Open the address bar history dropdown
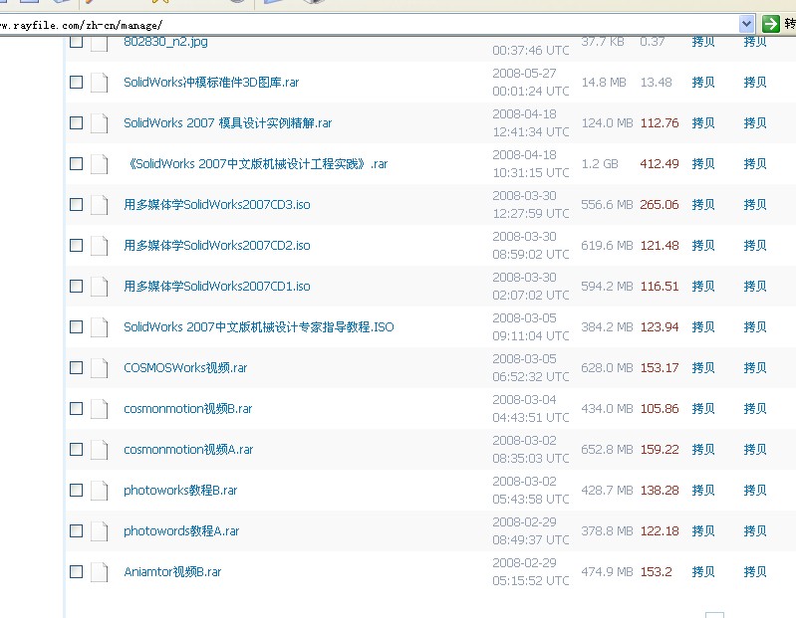The image size is (796, 618). (x=746, y=23)
